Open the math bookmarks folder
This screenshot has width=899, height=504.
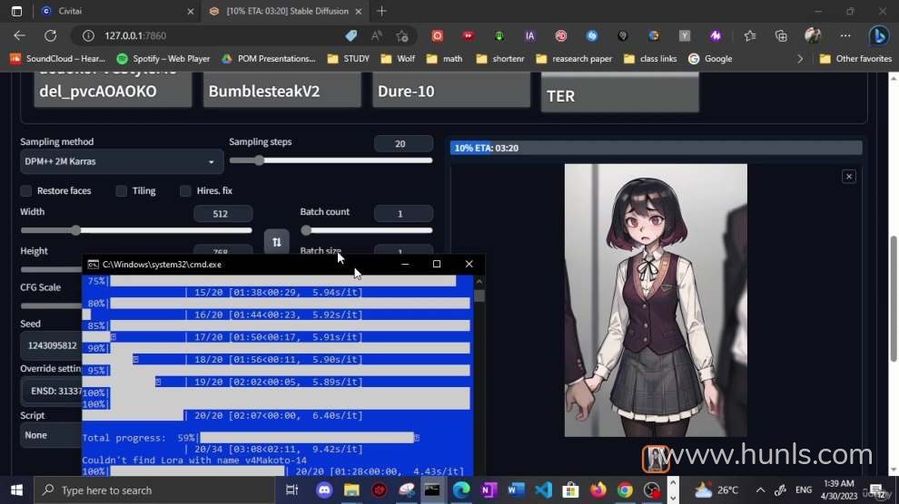(x=444, y=59)
